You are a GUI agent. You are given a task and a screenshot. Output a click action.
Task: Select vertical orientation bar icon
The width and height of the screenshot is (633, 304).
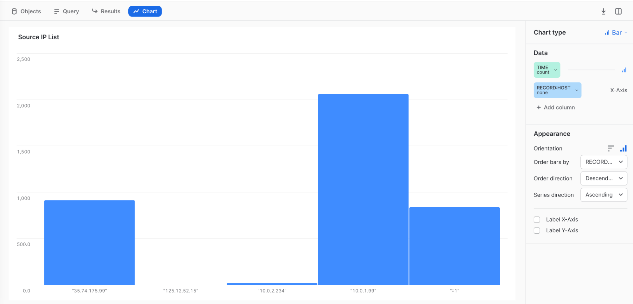[623, 148]
